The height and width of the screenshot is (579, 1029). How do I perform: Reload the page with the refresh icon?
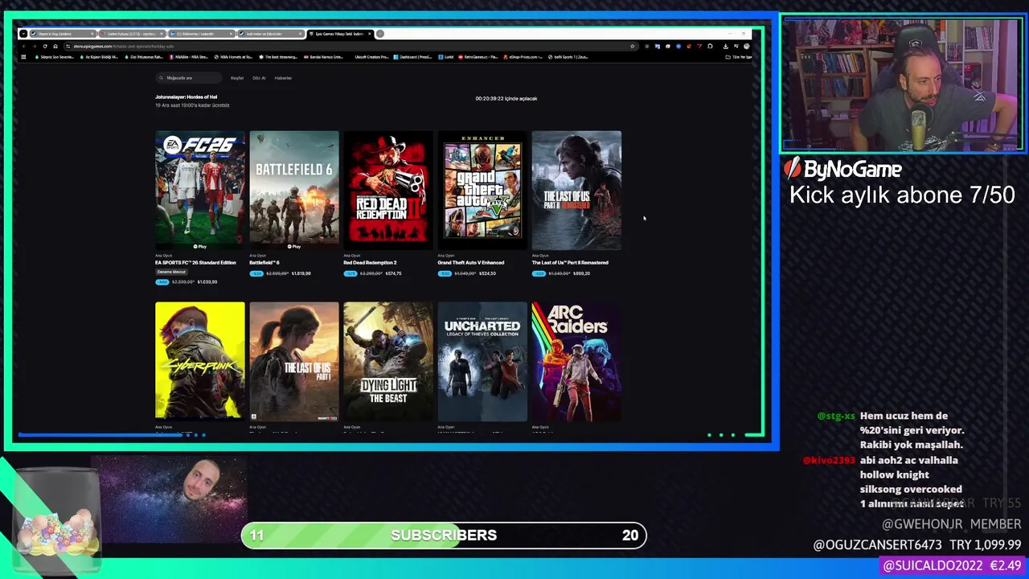(45, 46)
